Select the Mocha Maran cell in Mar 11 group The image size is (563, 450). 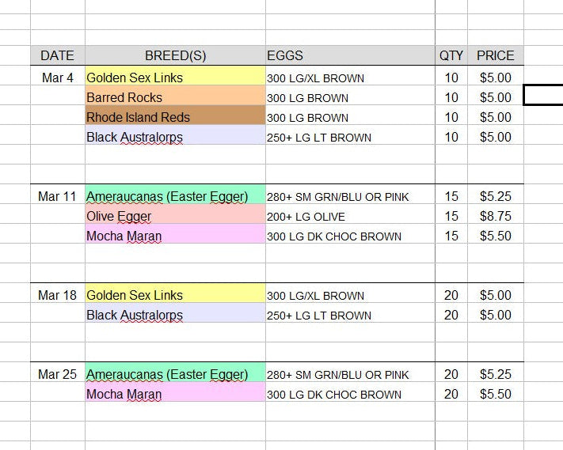coord(175,236)
